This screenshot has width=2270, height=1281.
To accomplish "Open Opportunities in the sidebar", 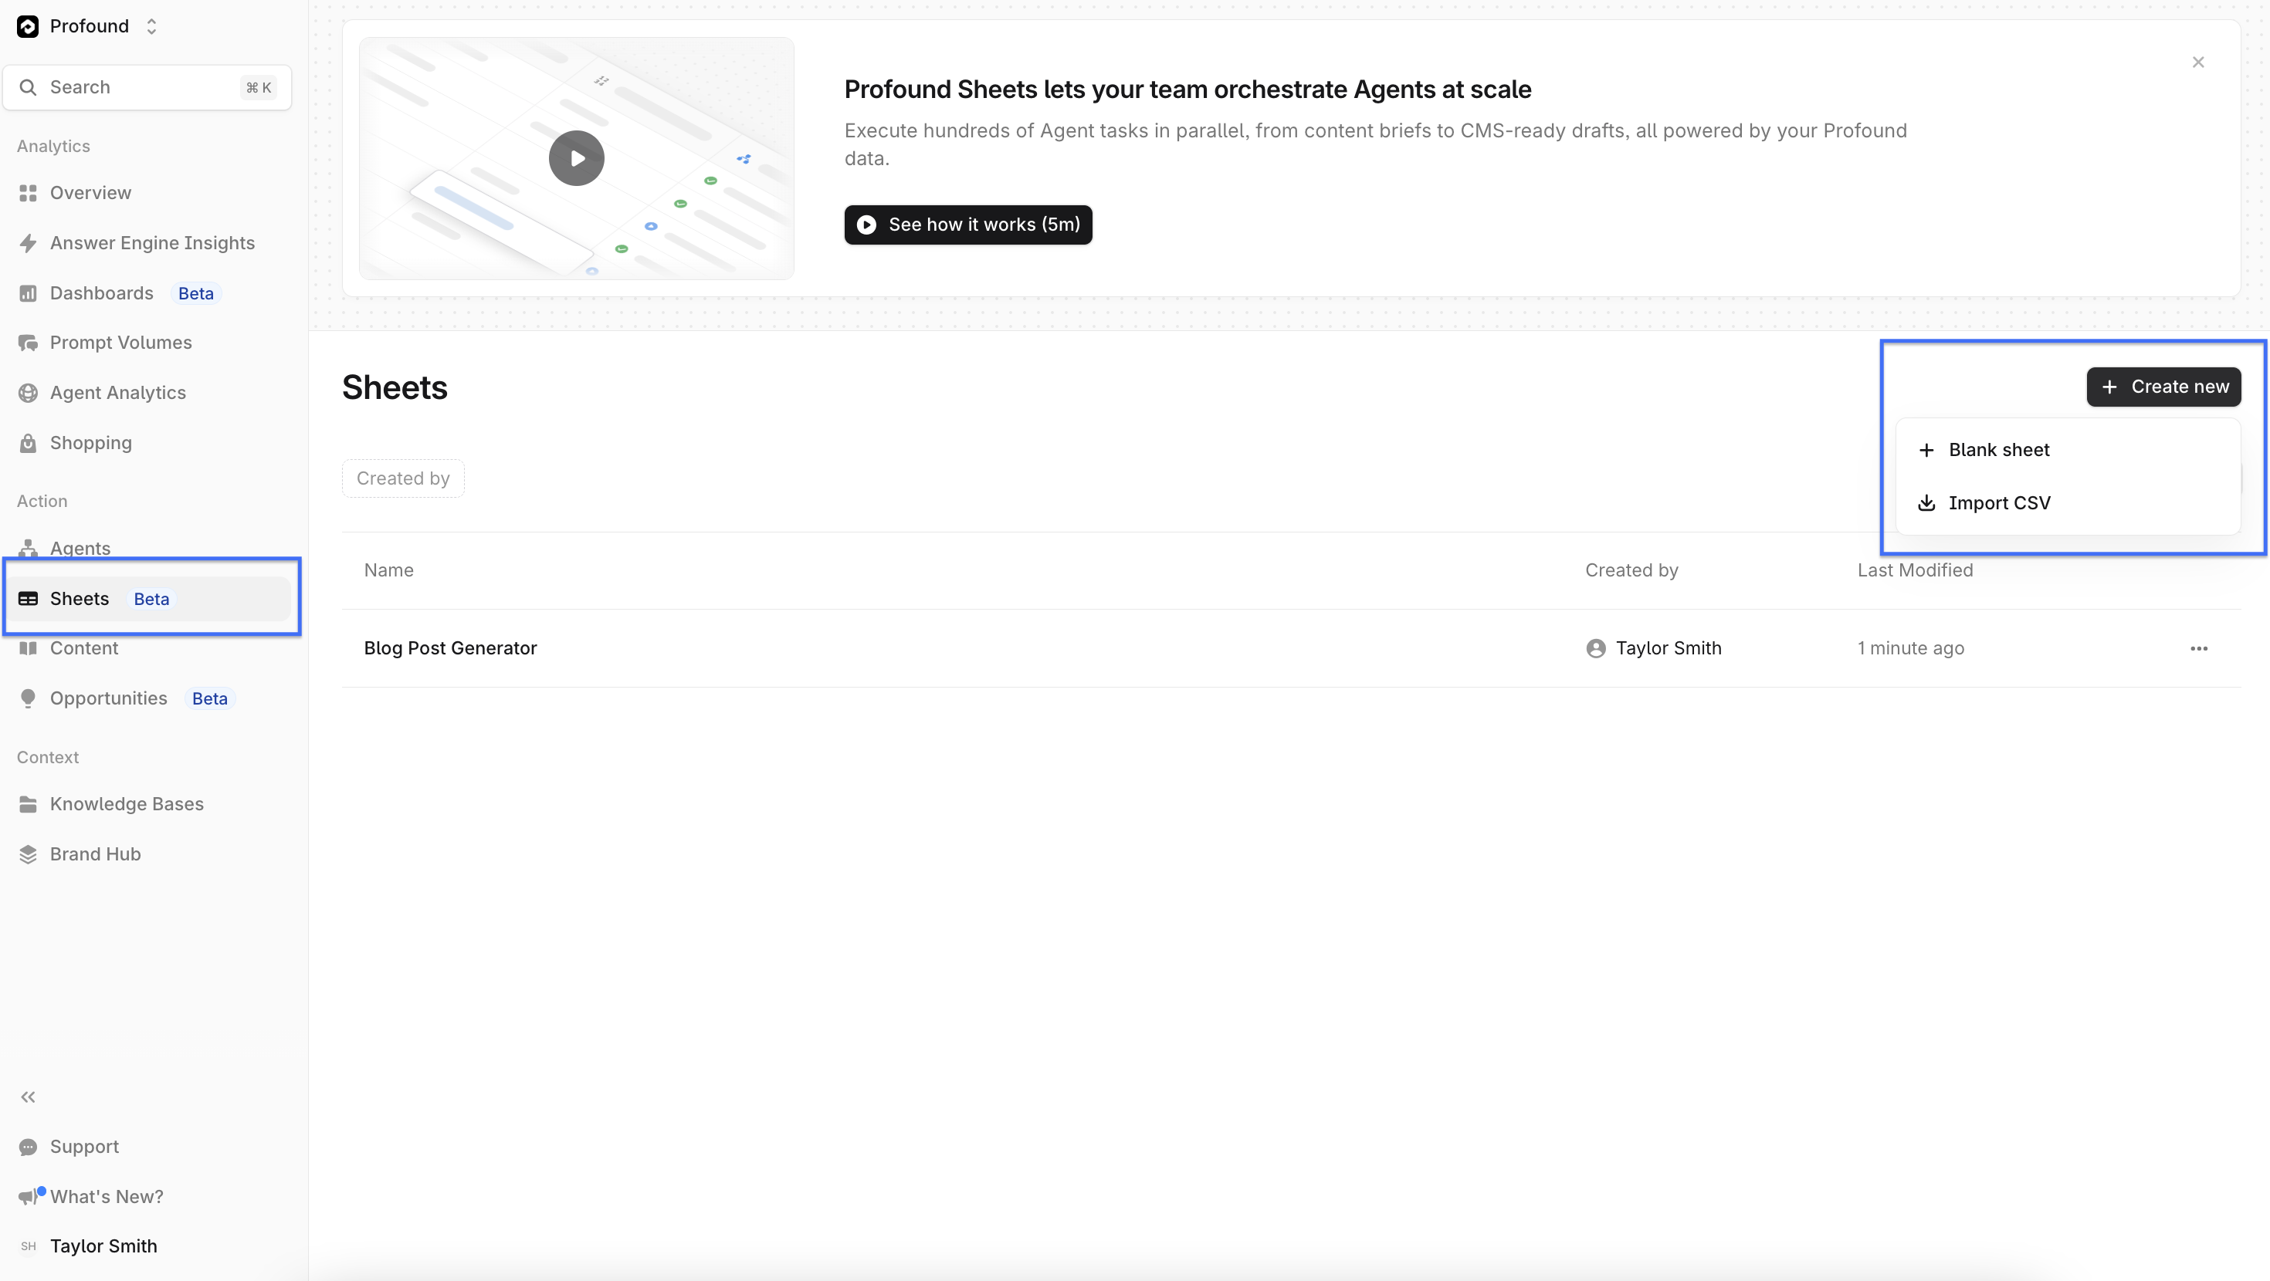I will tap(108, 698).
